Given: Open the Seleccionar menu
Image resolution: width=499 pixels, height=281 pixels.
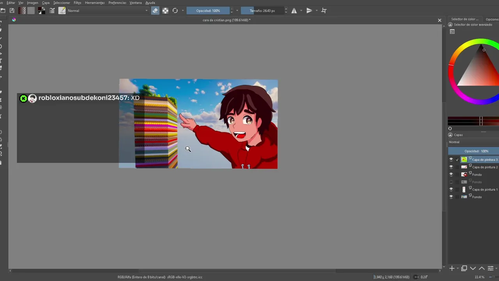Looking at the screenshot, I should click(x=62, y=3).
